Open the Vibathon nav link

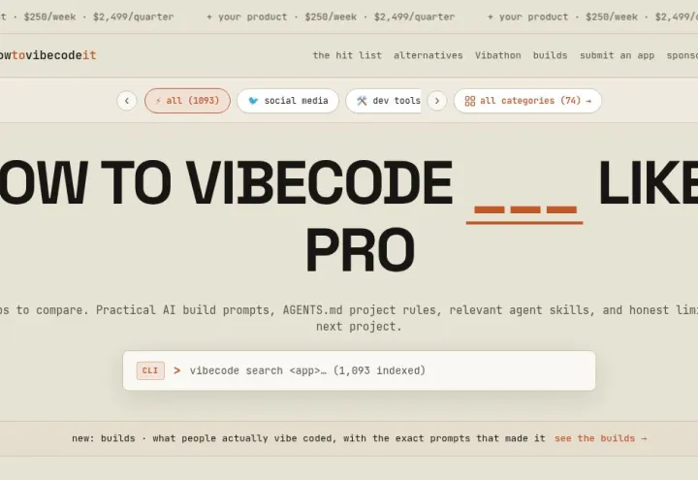(x=497, y=55)
